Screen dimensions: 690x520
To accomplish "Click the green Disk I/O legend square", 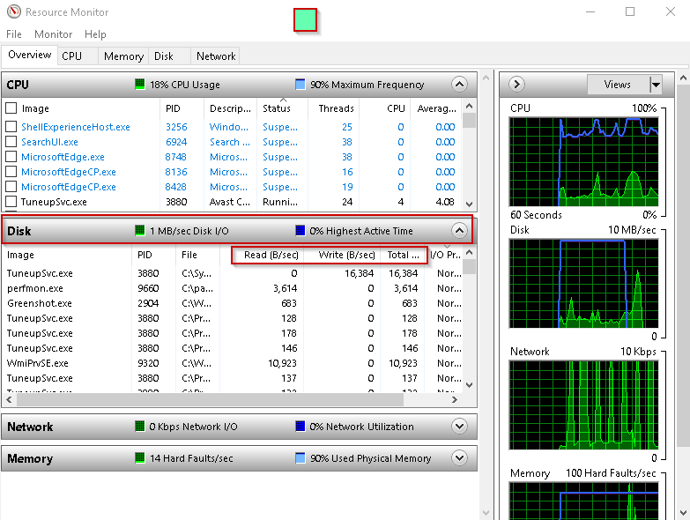I will [x=139, y=231].
